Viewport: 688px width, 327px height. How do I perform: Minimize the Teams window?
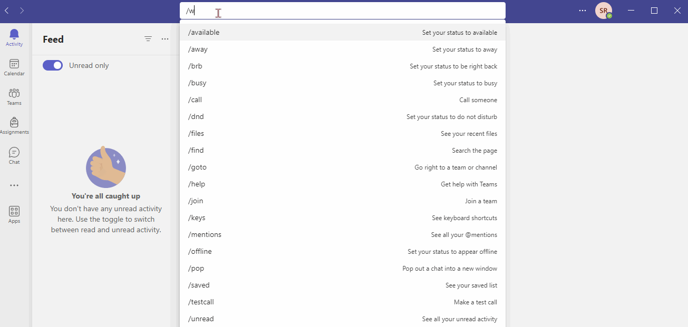point(631,11)
